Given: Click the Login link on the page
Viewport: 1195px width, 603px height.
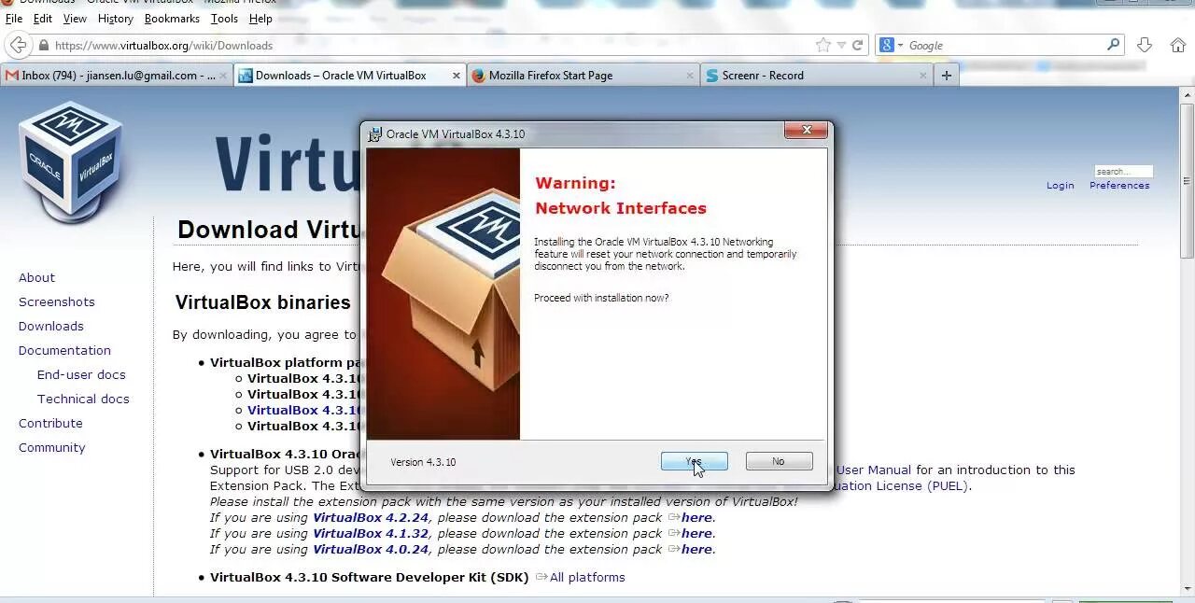Looking at the screenshot, I should (x=1060, y=185).
